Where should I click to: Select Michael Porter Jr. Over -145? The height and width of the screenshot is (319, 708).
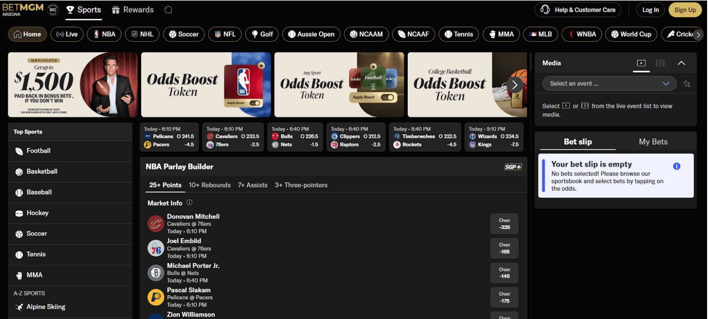504,273
